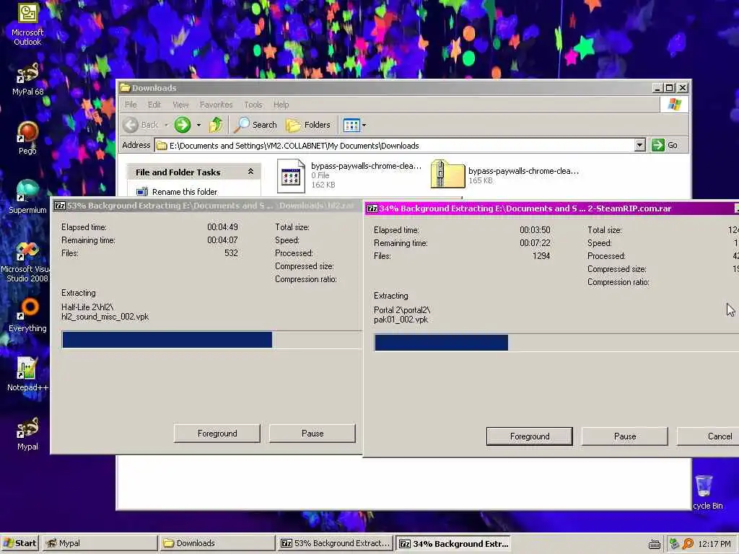Viewport: 739px width, 554px height.
Task: Open the Views dropdown arrow
Action: [364, 126]
